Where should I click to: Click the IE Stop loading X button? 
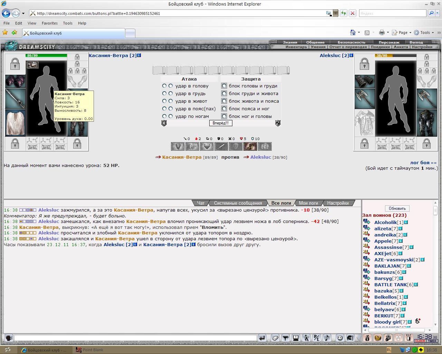(x=353, y=13)
